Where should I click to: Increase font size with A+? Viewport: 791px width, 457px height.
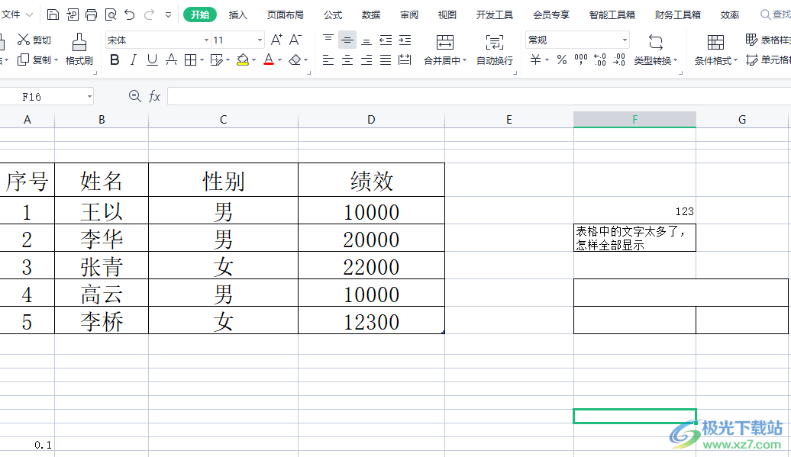pos(276,40)
